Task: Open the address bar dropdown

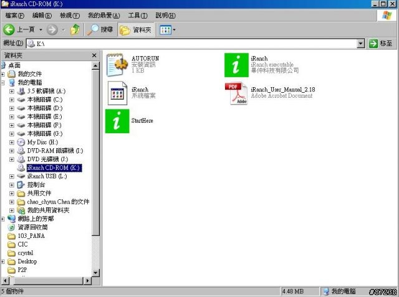Action: (x=360, y=44)
